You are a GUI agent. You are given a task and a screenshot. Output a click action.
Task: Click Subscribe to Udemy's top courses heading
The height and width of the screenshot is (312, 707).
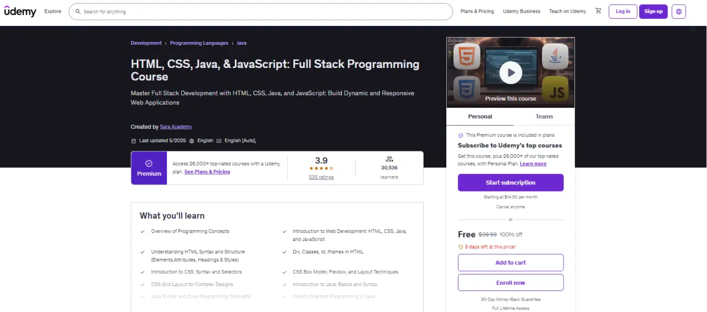[510, 146]
